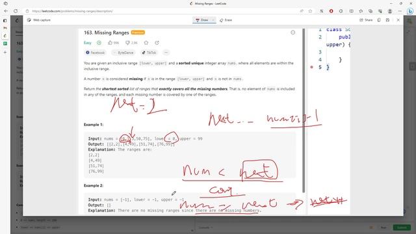
Task: Open the Bing Copilot sidebar icon
Action: click(410, 11)
